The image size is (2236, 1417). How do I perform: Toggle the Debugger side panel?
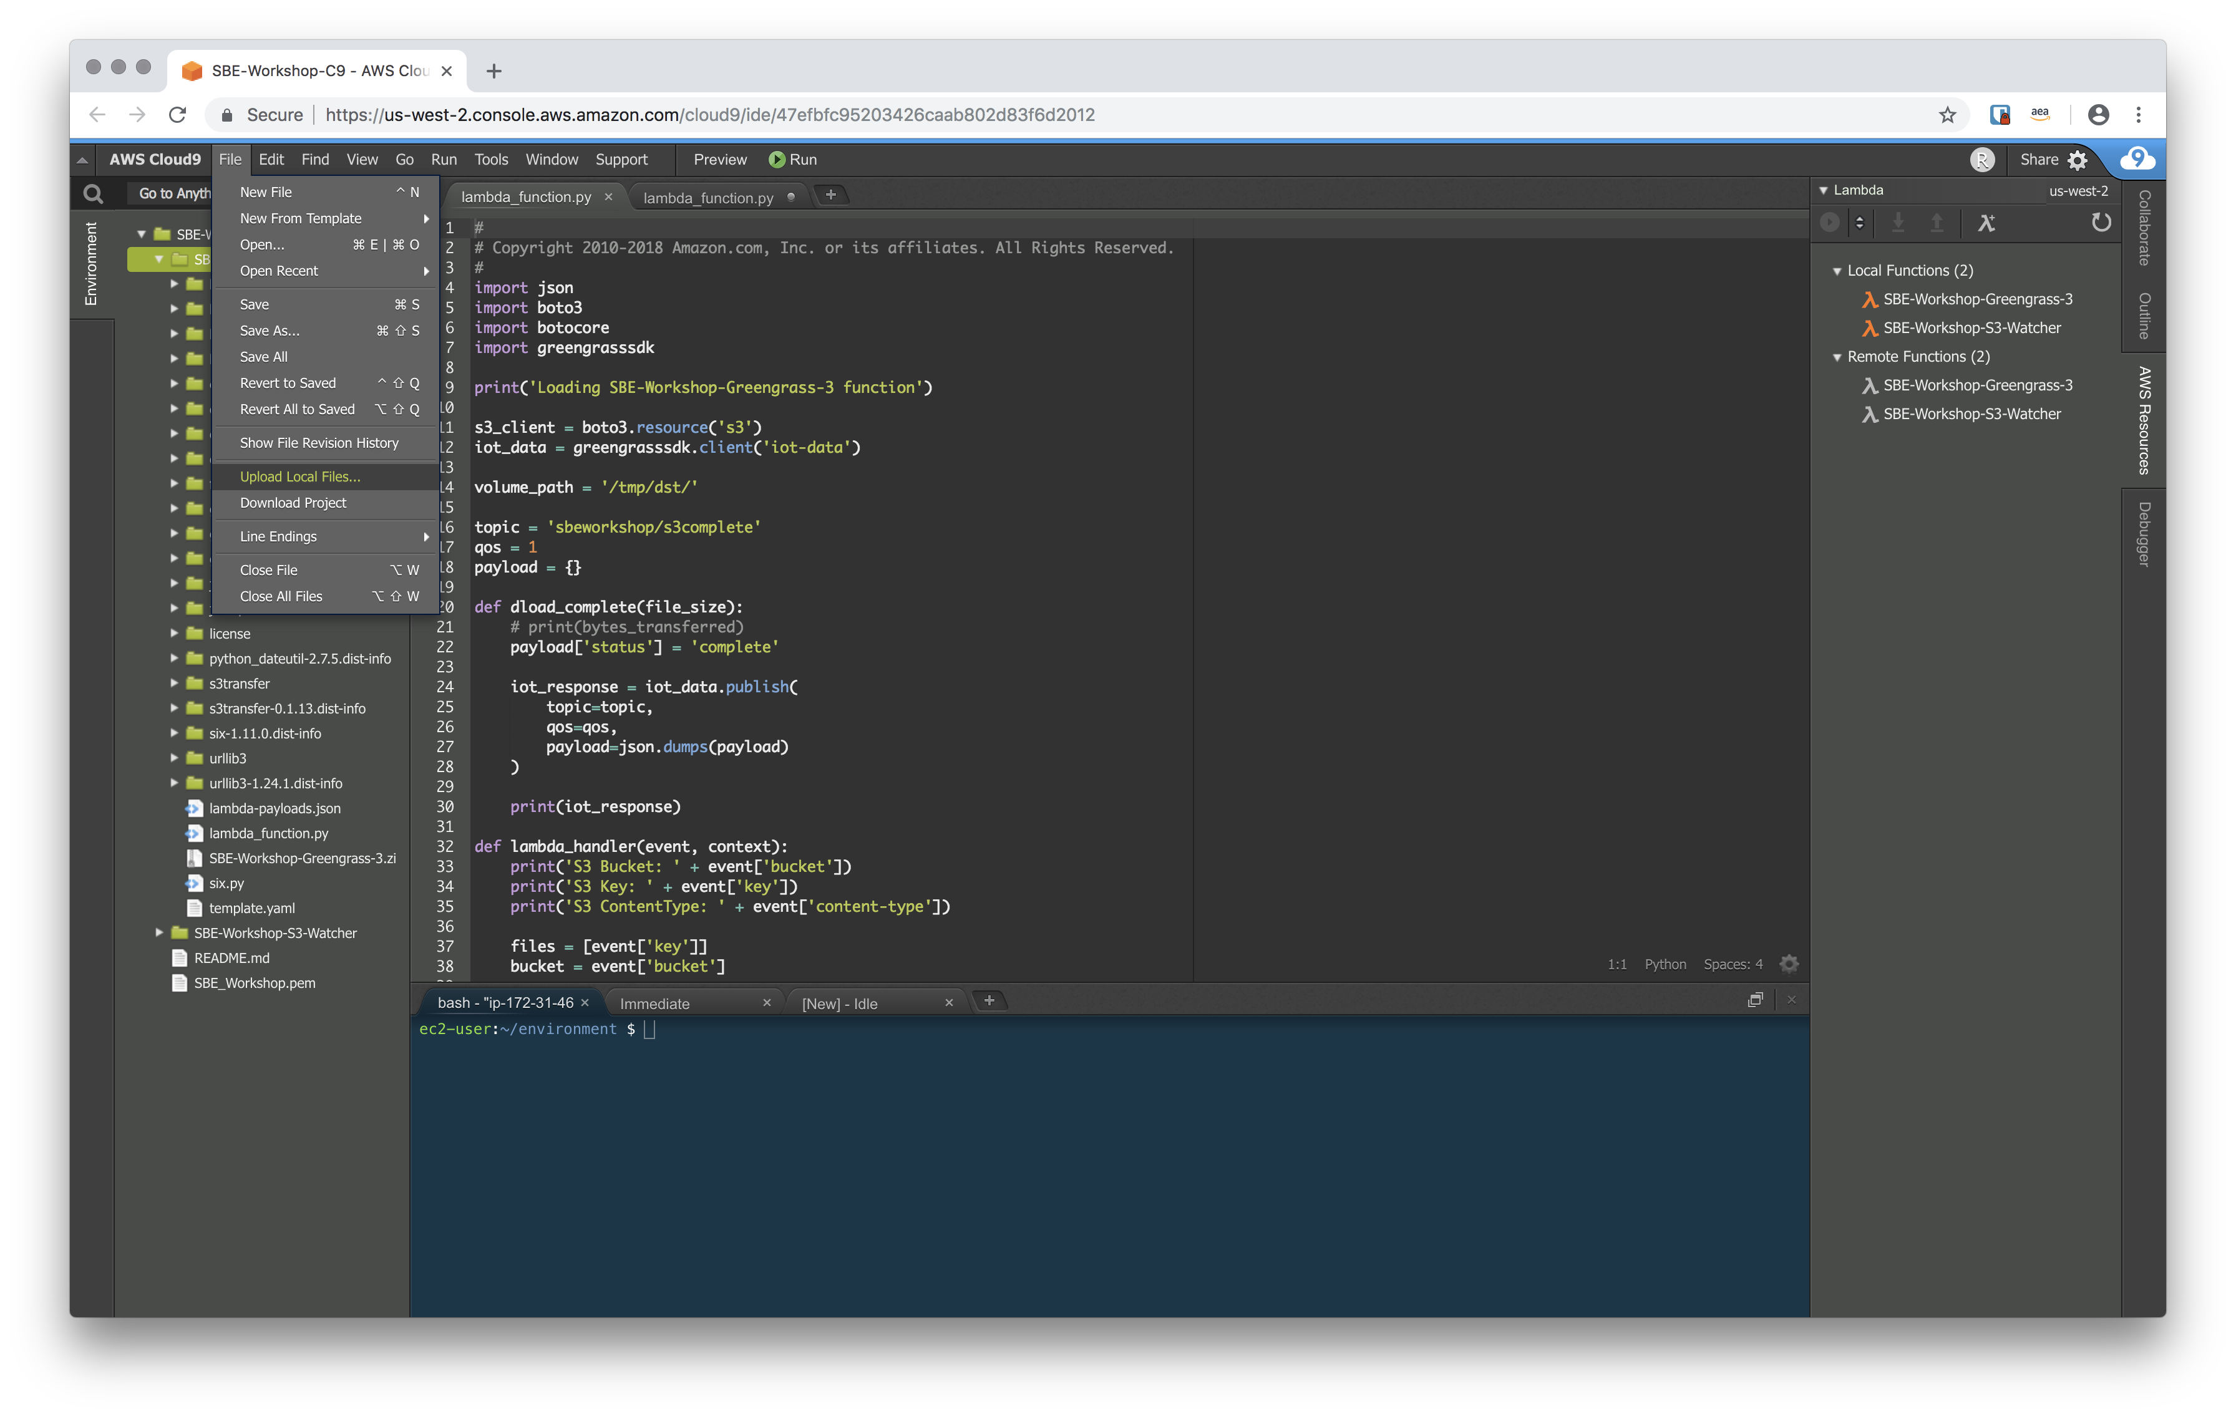pos(2144,534)
